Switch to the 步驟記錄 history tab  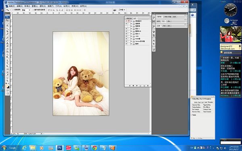(x=129, y=19)
